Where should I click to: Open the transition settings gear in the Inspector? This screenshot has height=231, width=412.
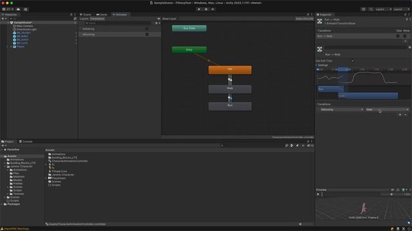(409, 47)
